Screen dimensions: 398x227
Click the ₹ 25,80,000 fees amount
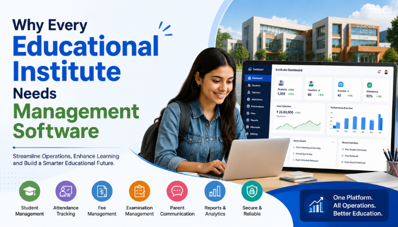tap(285, 112)
